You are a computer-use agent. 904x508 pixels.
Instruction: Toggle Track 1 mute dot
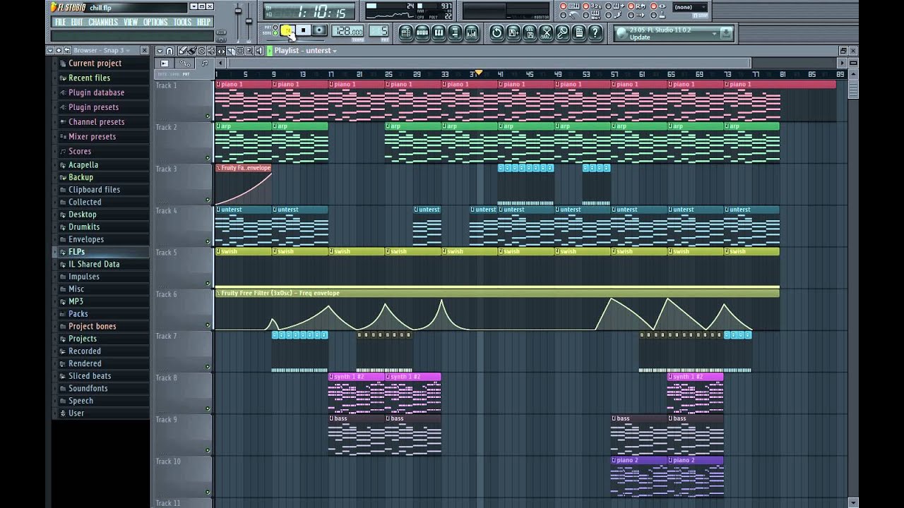pos(208,116)
